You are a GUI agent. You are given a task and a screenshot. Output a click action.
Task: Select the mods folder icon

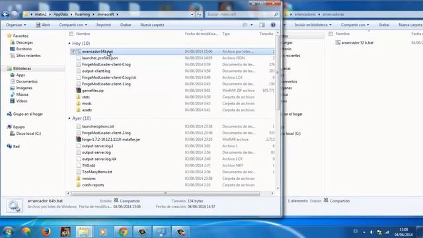(x=78, y=103)
